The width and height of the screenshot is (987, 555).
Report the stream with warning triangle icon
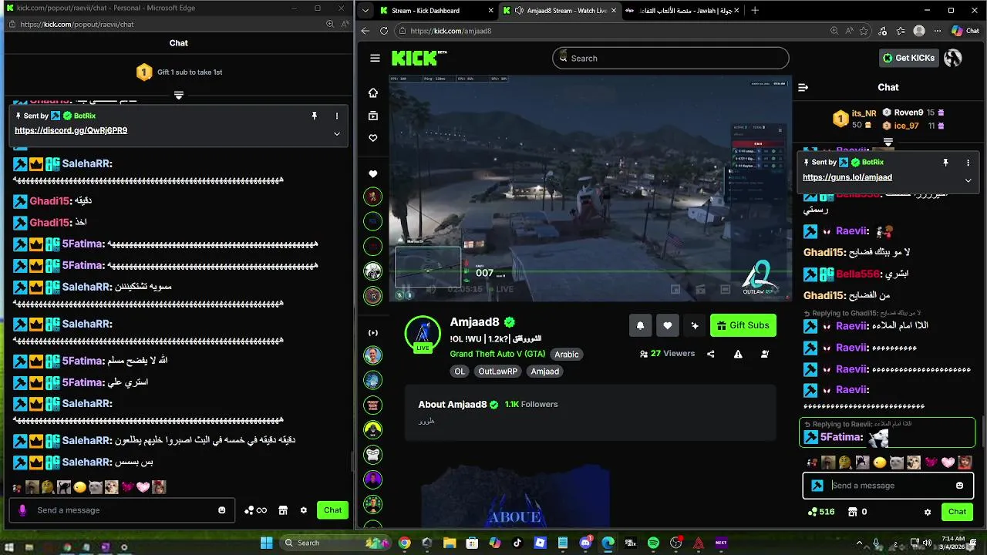(738, 354)
